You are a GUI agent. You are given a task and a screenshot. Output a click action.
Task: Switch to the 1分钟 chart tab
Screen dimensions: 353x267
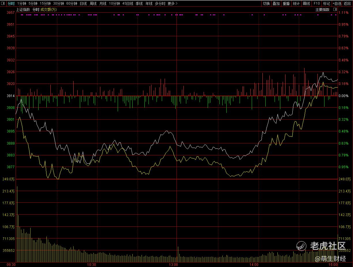point(22,3)
